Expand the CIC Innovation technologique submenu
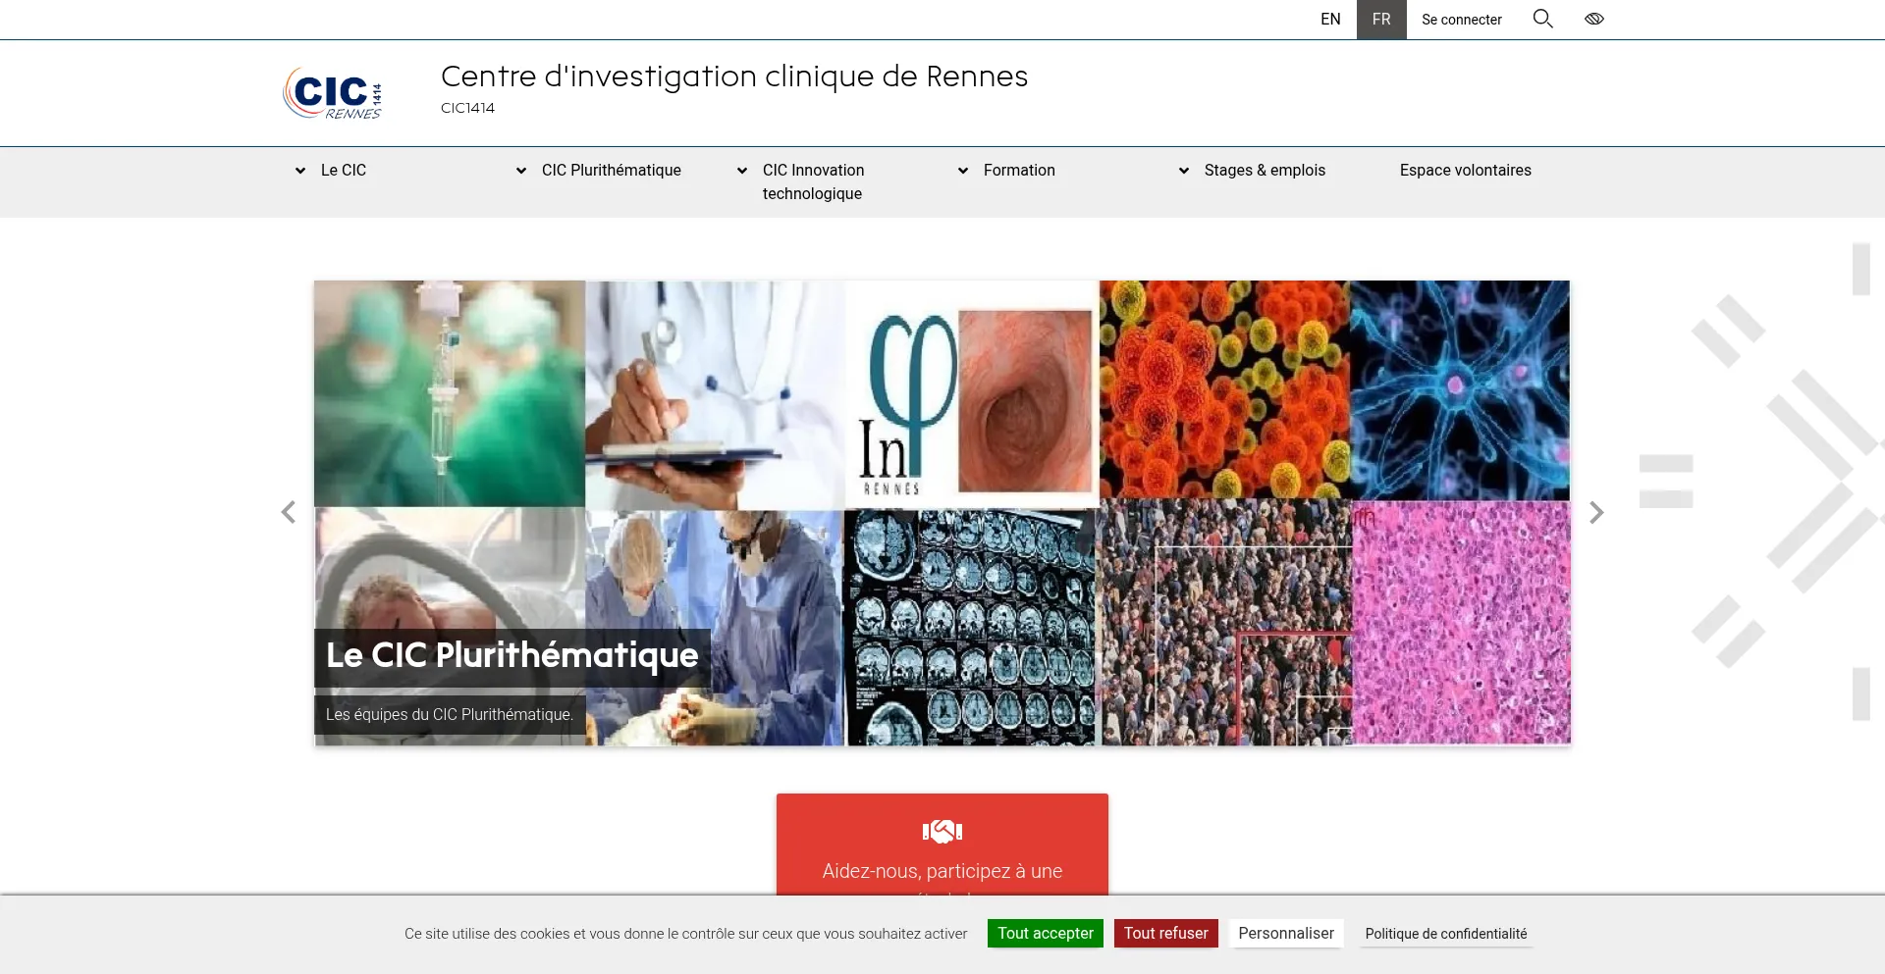This screenshot has height=974, width=1885. (742, 170)
